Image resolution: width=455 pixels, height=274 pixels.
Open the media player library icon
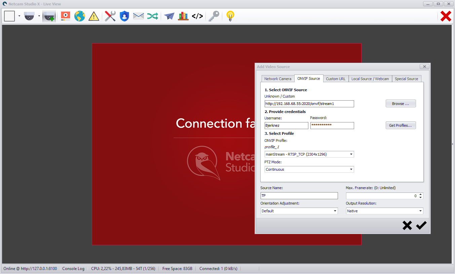pyautogui.click(x=66, y=16)
